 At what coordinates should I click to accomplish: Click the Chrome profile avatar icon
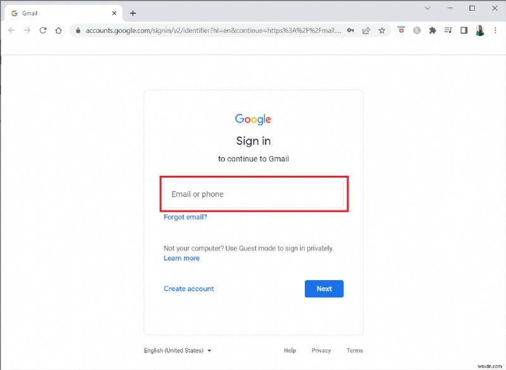[x=479, y=30]
